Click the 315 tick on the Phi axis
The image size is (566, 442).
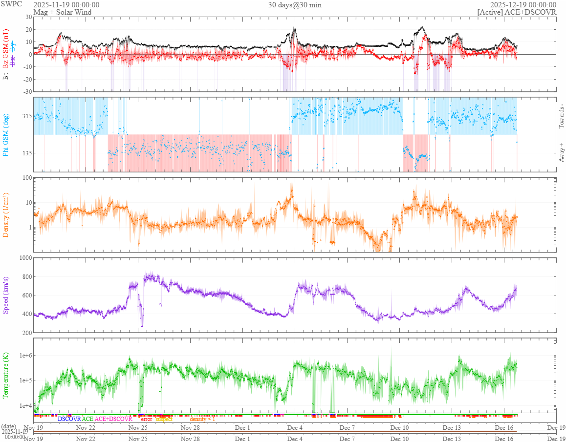pyautogui.click(x=27, y=116)
